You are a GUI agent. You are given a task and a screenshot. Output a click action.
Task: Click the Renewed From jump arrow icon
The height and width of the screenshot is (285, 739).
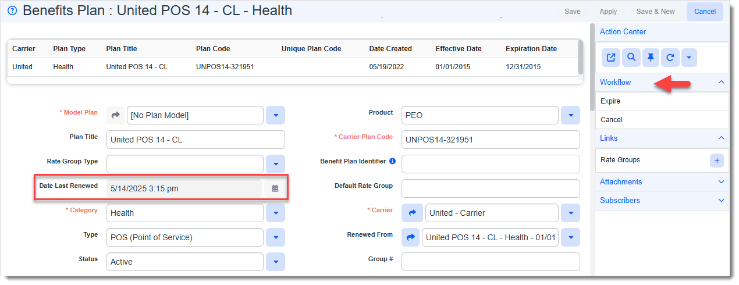(x=410, y=237)
